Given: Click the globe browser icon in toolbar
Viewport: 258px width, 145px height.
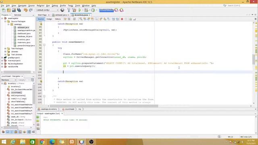Looking at the screenshot, I should click(x=62, y=10).
